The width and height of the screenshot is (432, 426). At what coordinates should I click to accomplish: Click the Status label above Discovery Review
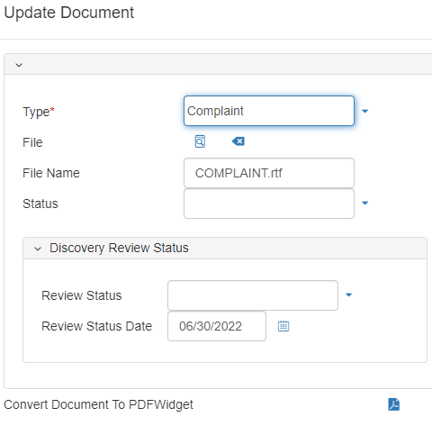[40, 204]
